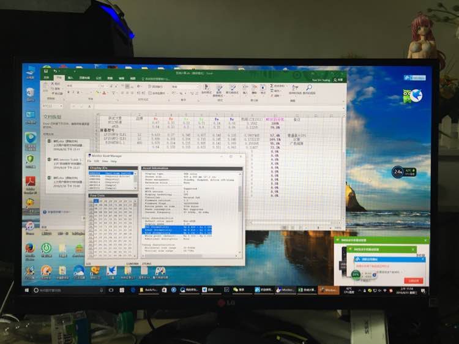Click the Excel fill color swatch
Viewport: 459px width, 344px height.
(97, 92)
